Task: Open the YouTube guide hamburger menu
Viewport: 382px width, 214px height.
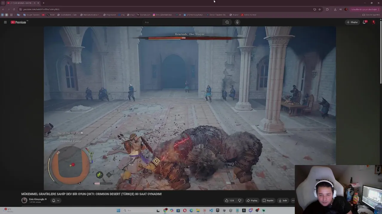Action: [x=5, y=22]
